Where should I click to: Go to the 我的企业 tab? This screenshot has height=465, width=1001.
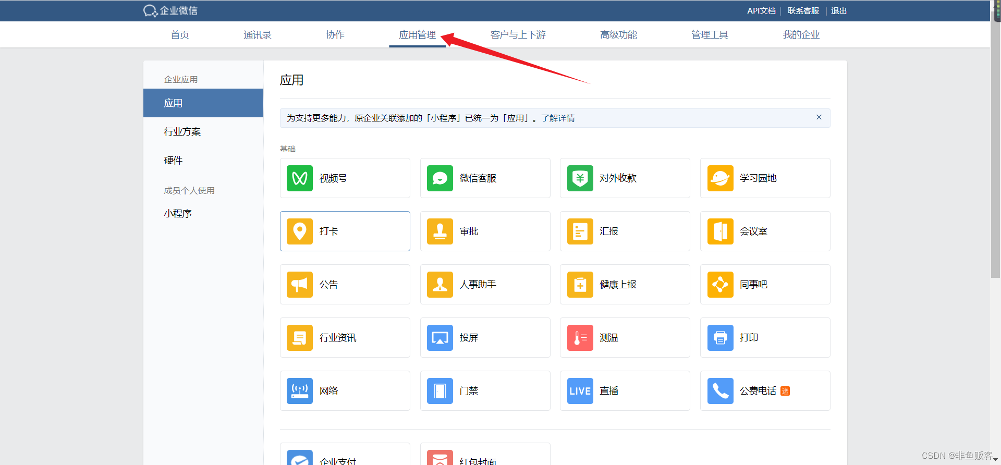pos(801,35)
